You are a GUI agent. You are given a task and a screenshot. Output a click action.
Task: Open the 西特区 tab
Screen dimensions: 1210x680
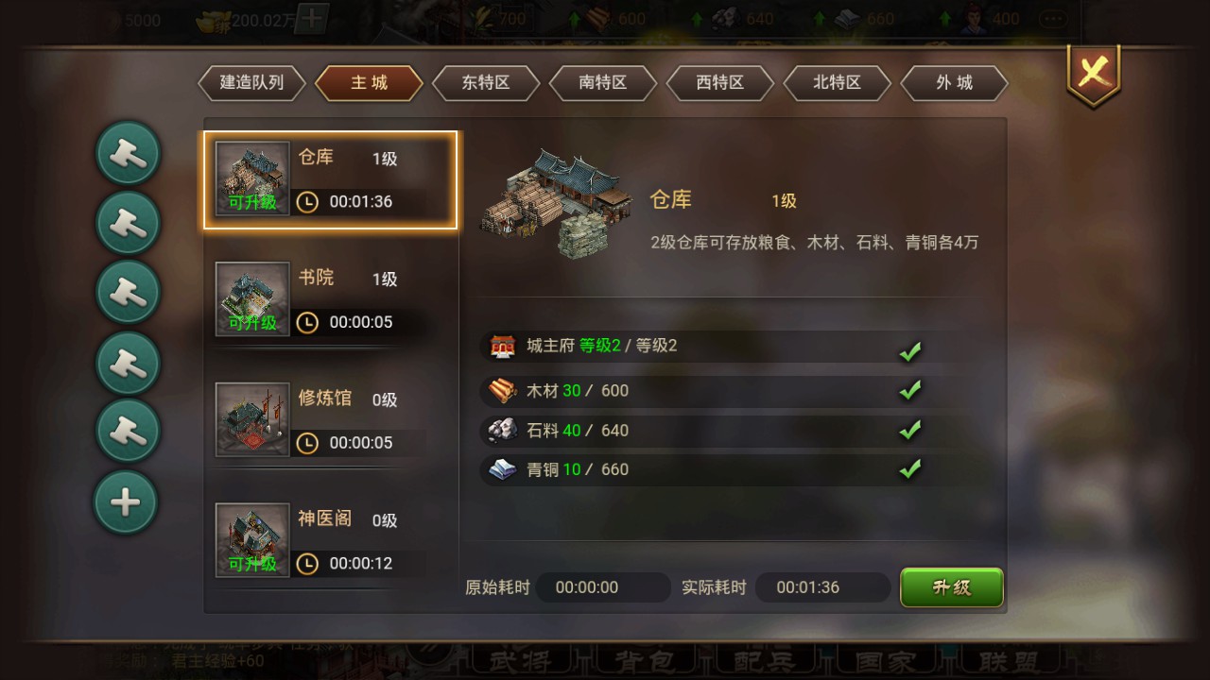[720, 83]
